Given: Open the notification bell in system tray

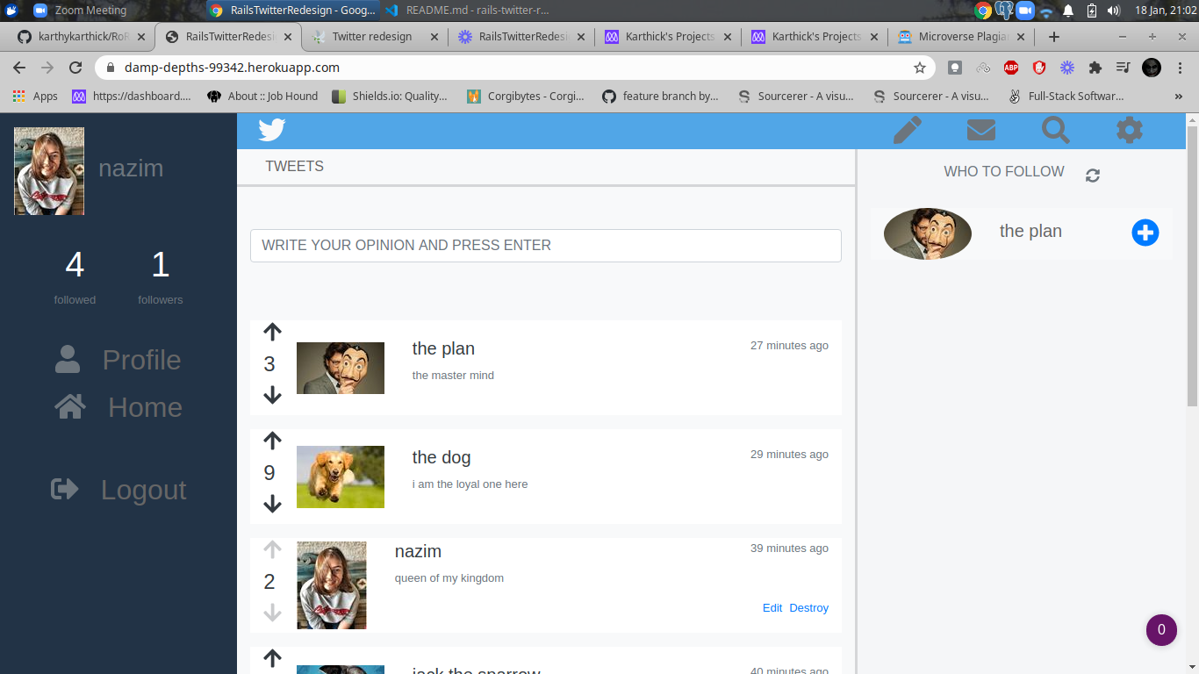Looking at the screenshot, I should point(1068,11).
